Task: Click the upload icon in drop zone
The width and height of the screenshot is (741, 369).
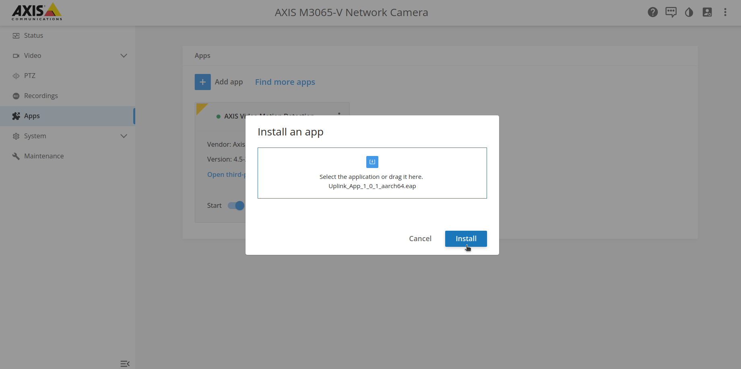Action: 372,162
